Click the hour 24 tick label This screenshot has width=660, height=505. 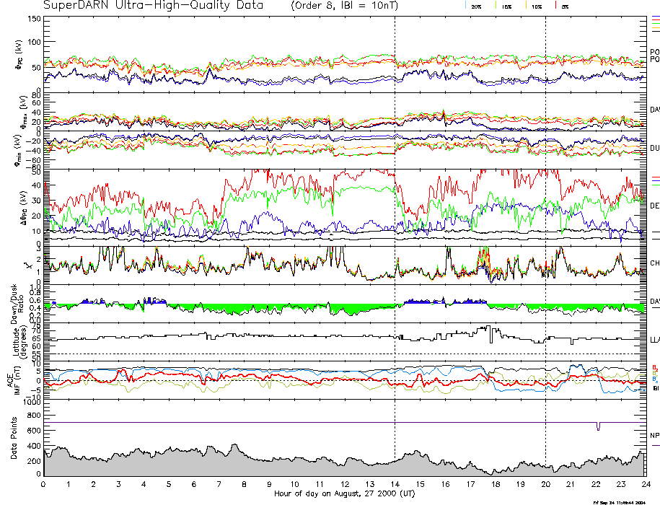click(x=645, y=486)
